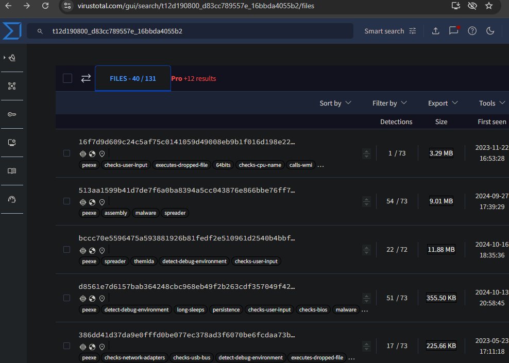Check the 513aa1599b41 file checkbox
The width and height of the screenshot is (509, 363).
point(66,201)
